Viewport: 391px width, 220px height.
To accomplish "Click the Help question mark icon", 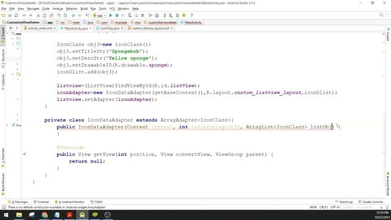I will (191, 15).
